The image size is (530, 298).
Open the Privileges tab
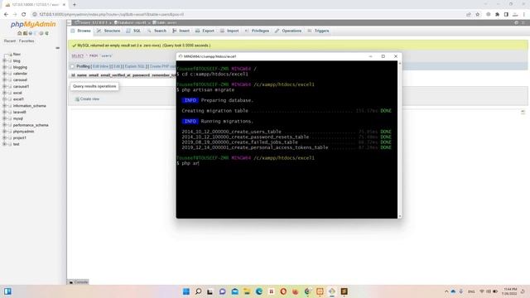257,31
